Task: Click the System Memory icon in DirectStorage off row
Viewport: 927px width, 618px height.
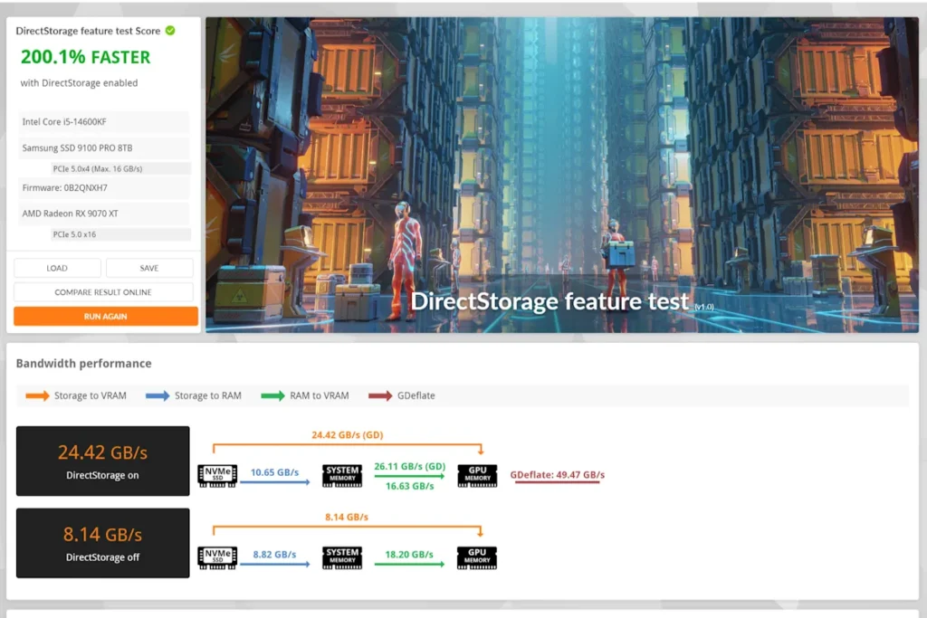Action: tap(342, 557)
